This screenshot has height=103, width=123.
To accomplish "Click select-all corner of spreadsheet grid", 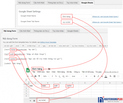I will (26, 83).
